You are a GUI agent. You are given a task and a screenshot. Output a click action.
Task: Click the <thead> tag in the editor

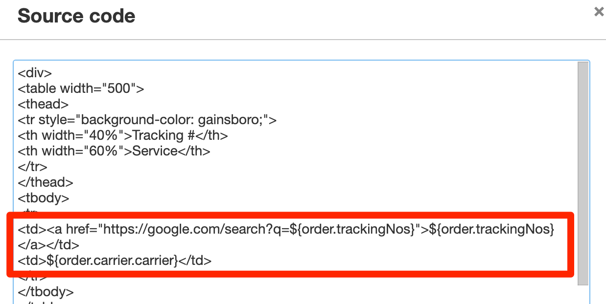42,104
